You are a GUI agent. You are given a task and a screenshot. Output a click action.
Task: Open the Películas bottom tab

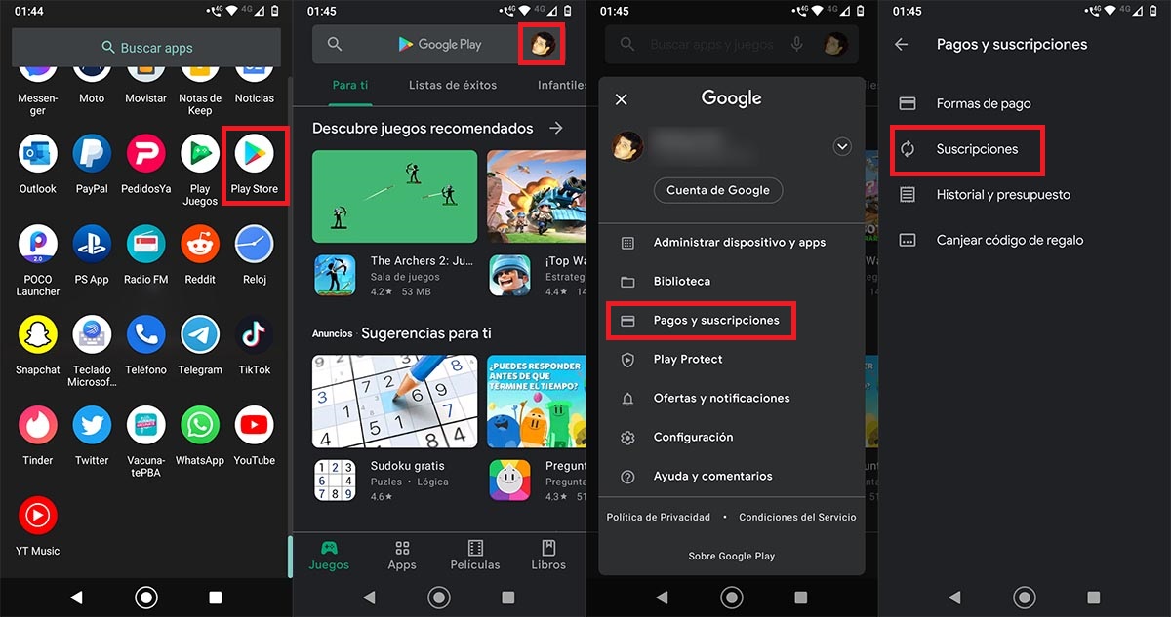click(x=475, y=554)
